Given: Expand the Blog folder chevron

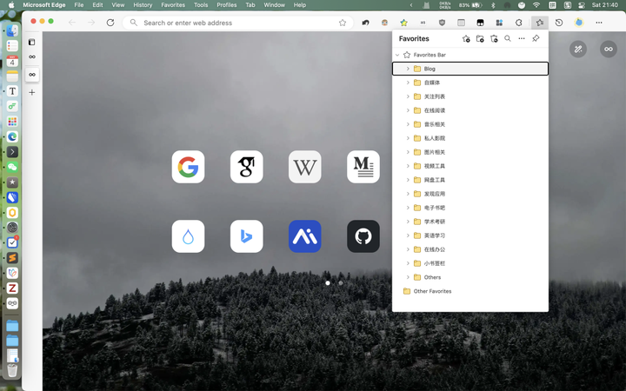Looking at the screenshot, I should click(408, 69).
